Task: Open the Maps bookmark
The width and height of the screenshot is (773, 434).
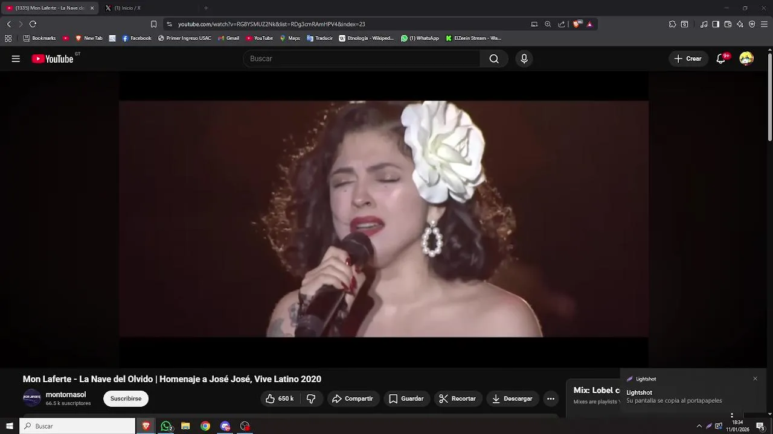Action: click(x=289, y=38)
